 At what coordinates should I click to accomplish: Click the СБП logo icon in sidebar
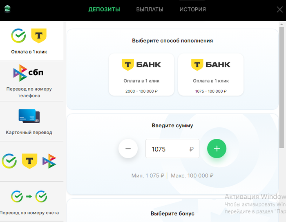28,73
